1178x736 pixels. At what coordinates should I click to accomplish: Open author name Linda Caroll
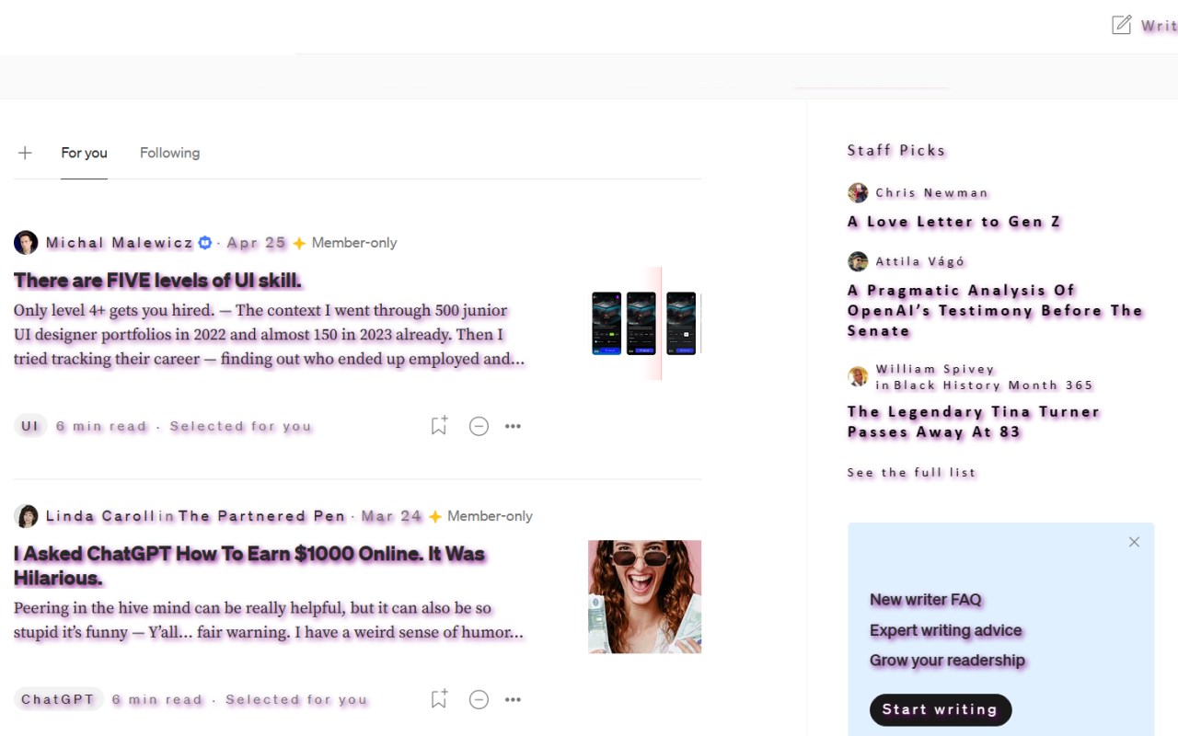click(100, 516)
